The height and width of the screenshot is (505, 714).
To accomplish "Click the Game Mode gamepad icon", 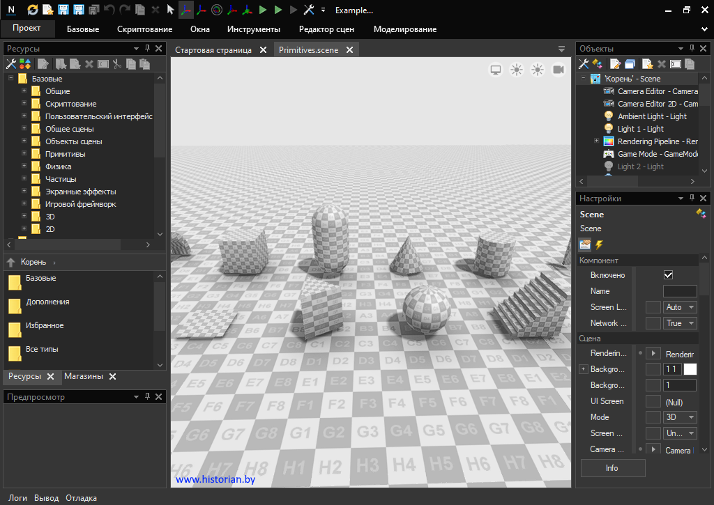I will [x=609, y=154].
